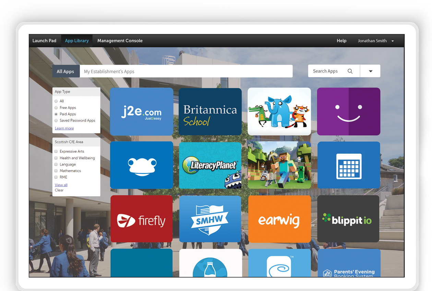Check the Language checkbox
432x291 pixels.
(x=56, y=164)
